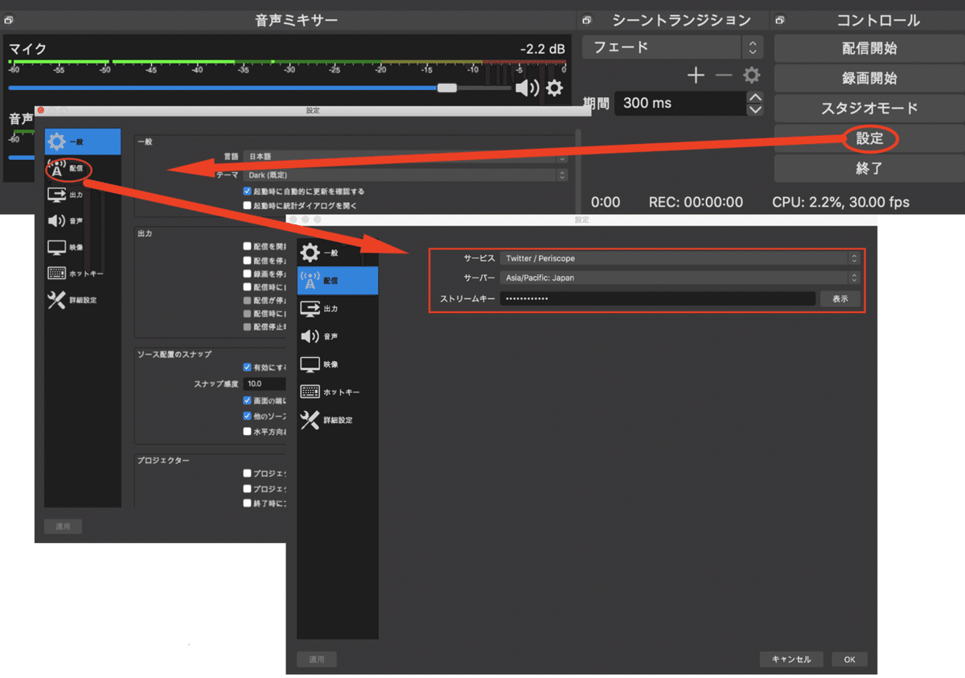The width and height of the screenshot is (965, 678).
Task: Open サーバー dropdown showing Asia/Pacific: Japan
Action: 680,277
